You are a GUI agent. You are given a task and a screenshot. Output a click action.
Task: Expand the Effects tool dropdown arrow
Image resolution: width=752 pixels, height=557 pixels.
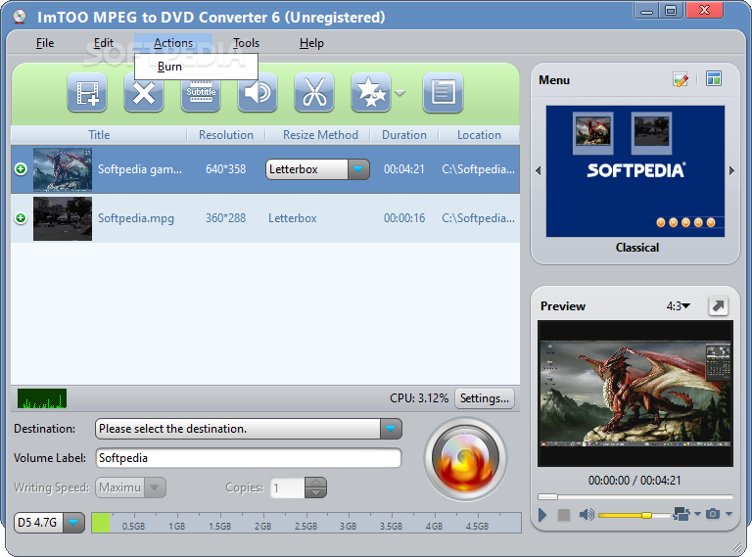pyautogui.click(x=399, y=93)
